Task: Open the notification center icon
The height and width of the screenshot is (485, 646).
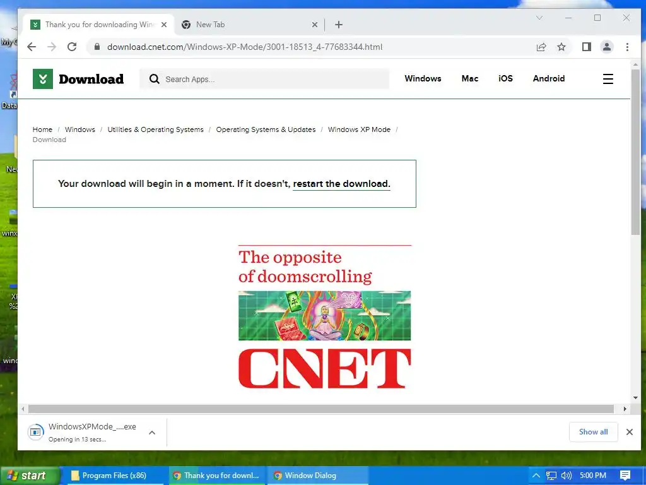Action: click(x=625, y=476)
